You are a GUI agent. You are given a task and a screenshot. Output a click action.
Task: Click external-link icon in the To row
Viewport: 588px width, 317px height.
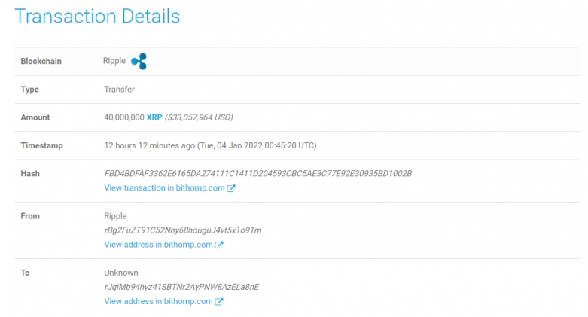(219, 302)
